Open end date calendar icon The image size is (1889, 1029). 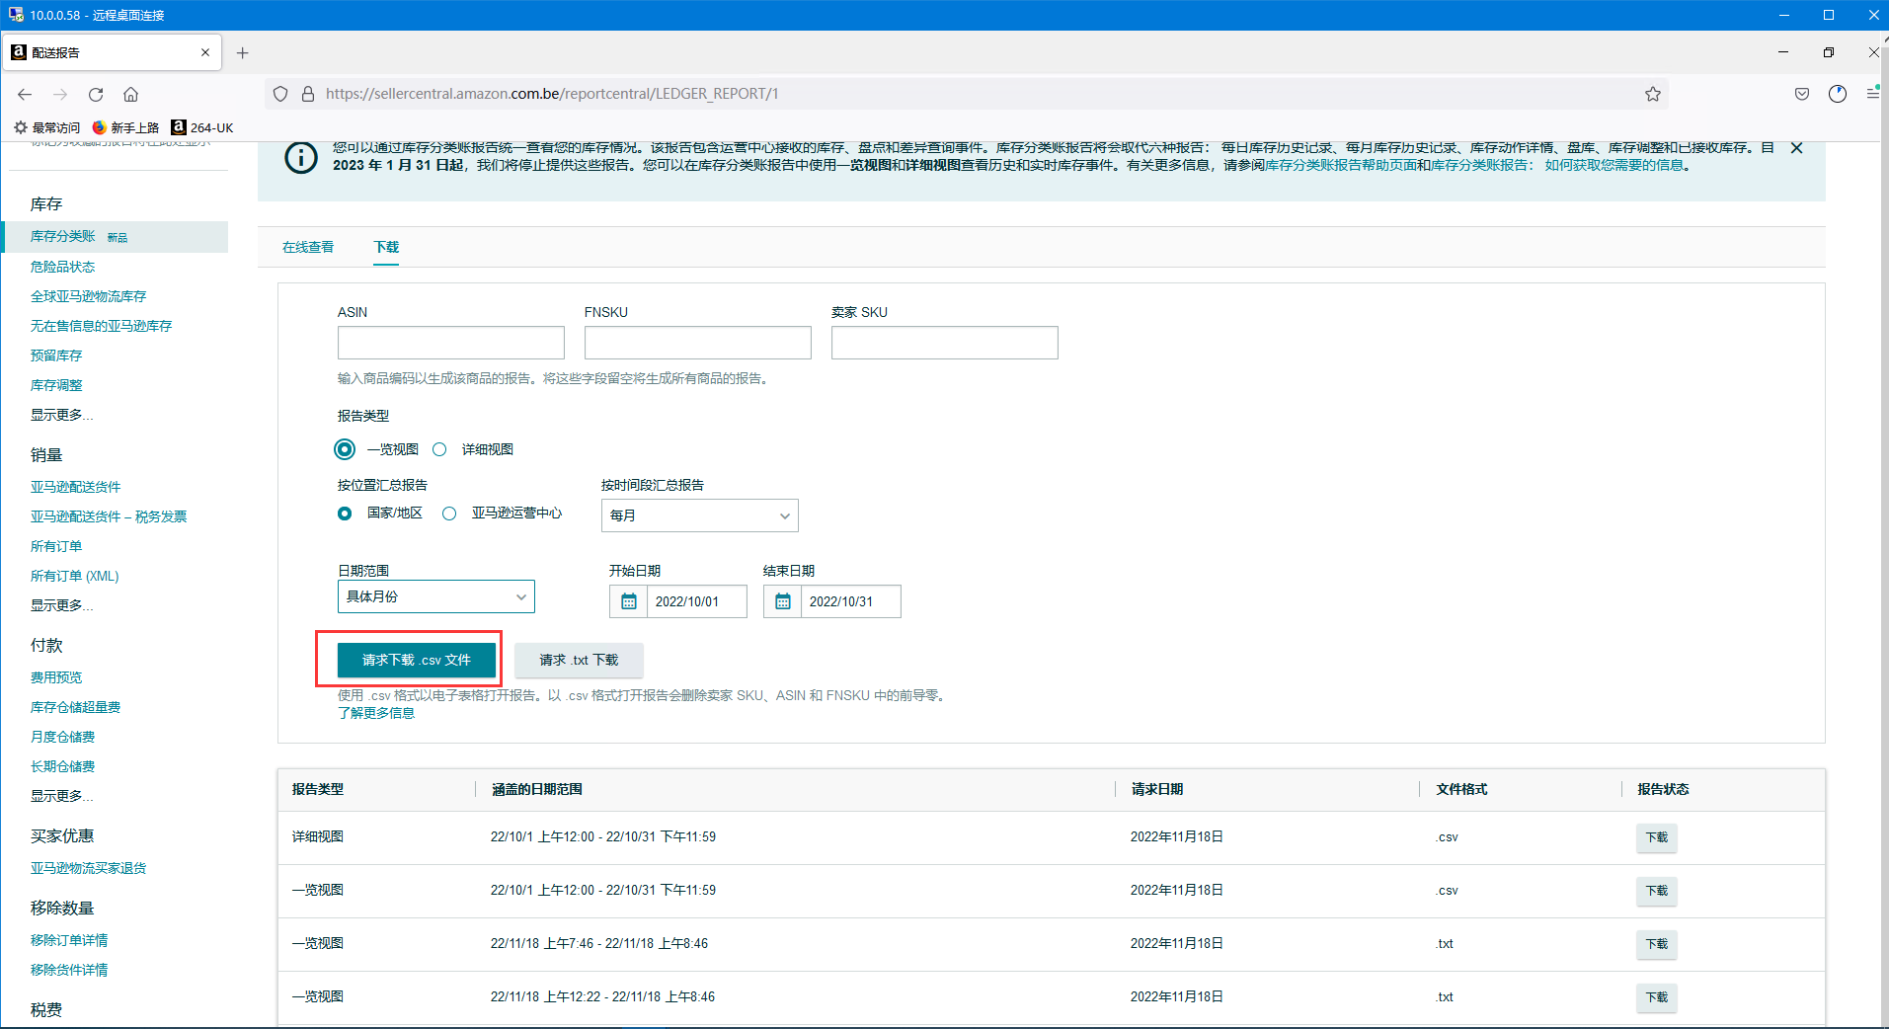point(783,601)
